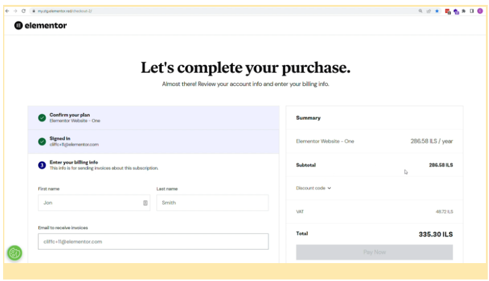Screen dimensions: 489x281
Task: Bookmark this page with the star icon
Action: tap(437, 11)
